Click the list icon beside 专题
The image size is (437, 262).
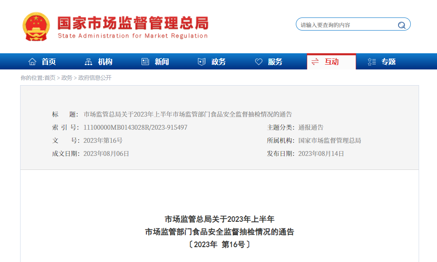point(371,62)
